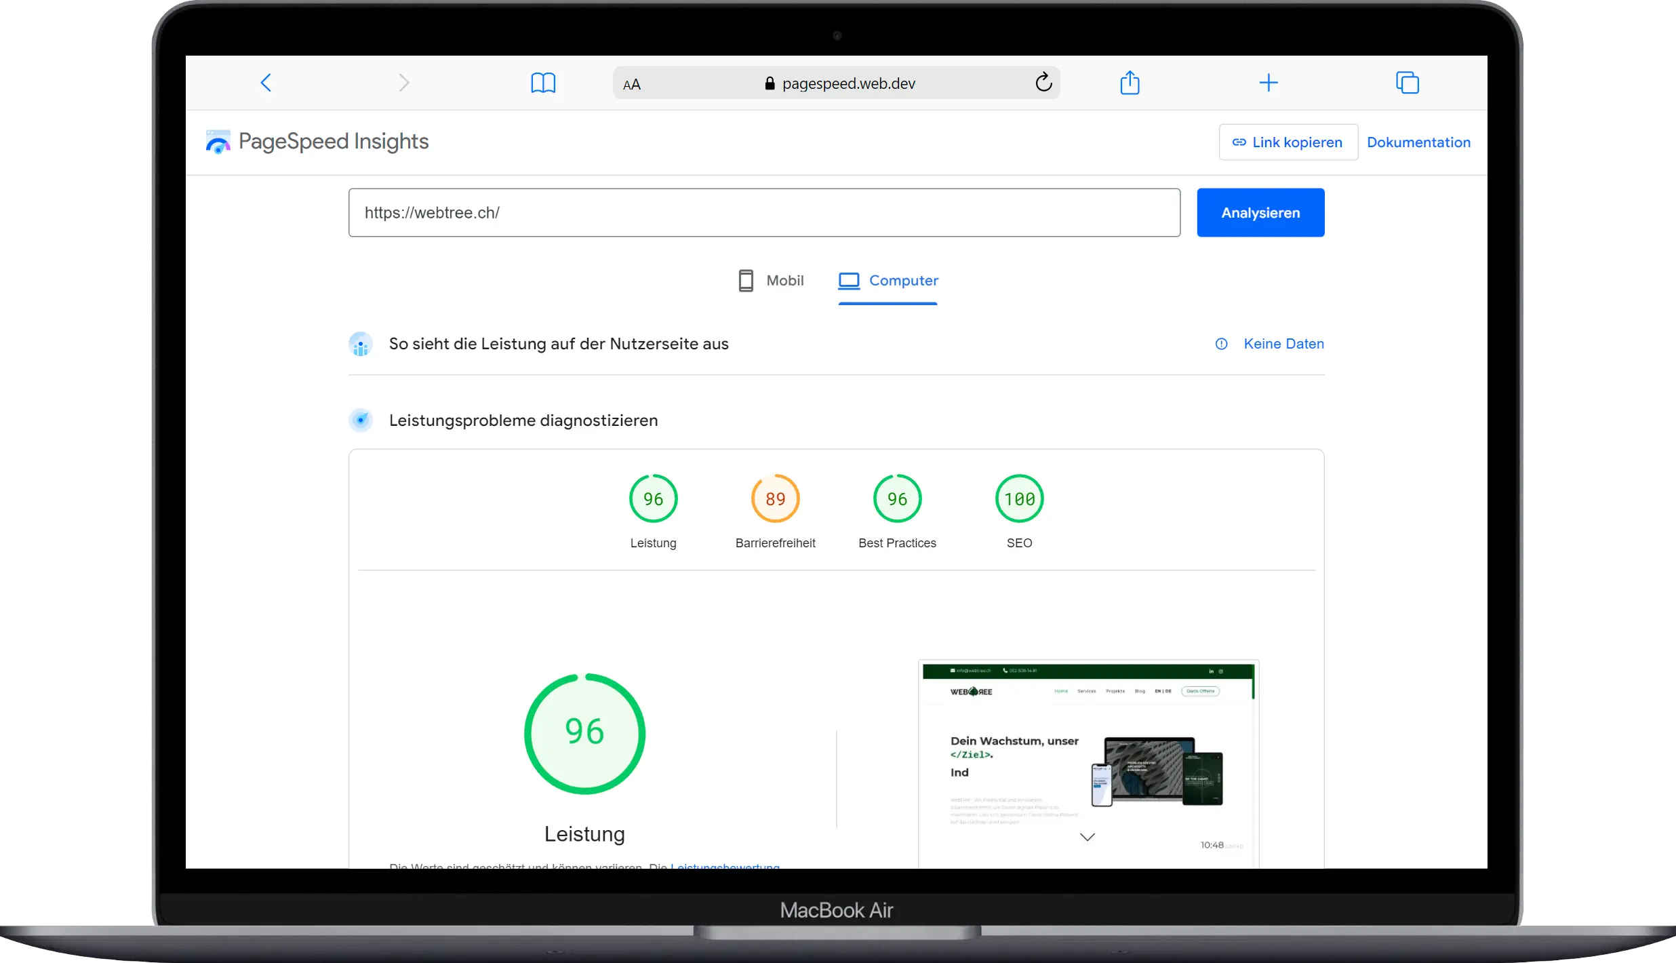
Task: Click the URL input field showing webtree.ch
Action: pos(764,212)
